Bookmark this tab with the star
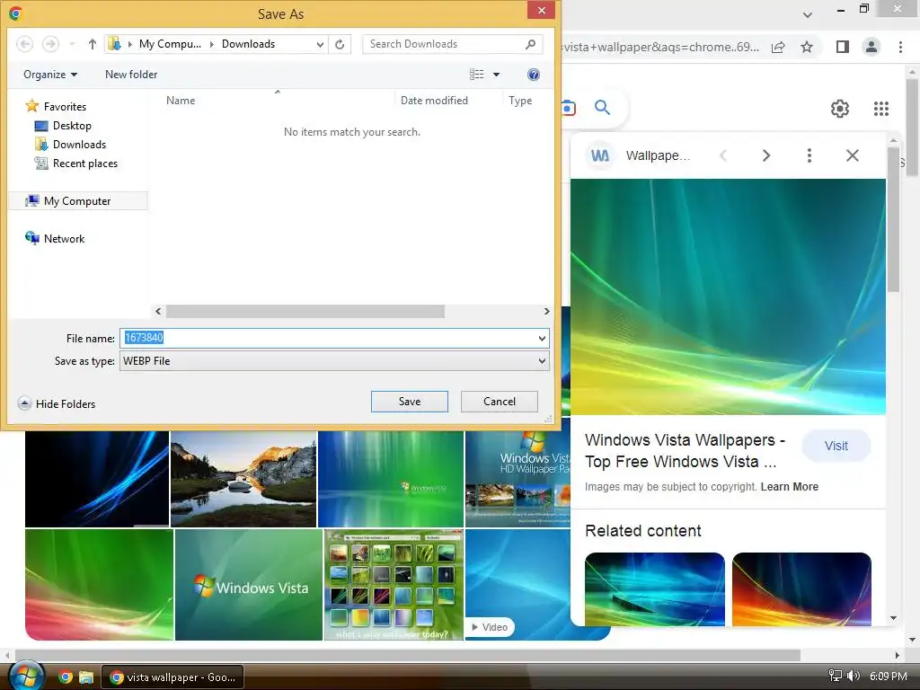 pyautogui.click(x=807, y=47)
